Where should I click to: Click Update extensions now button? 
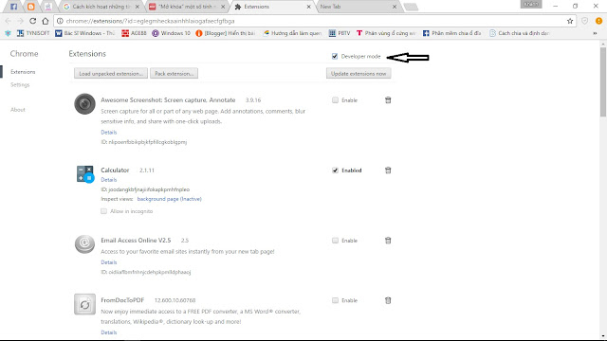(x=359, y=74)
